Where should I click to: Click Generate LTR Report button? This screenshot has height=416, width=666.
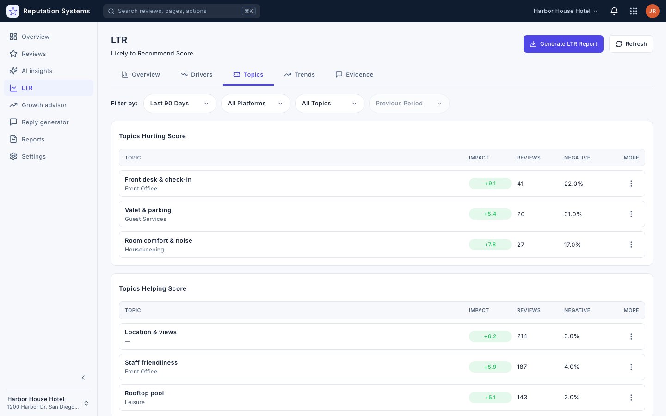pyautogui.click(x=563, y=44)
